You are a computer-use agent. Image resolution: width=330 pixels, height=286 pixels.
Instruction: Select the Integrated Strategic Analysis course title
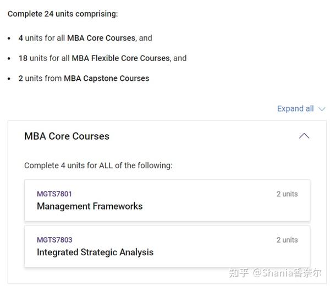tap(95, 252)
